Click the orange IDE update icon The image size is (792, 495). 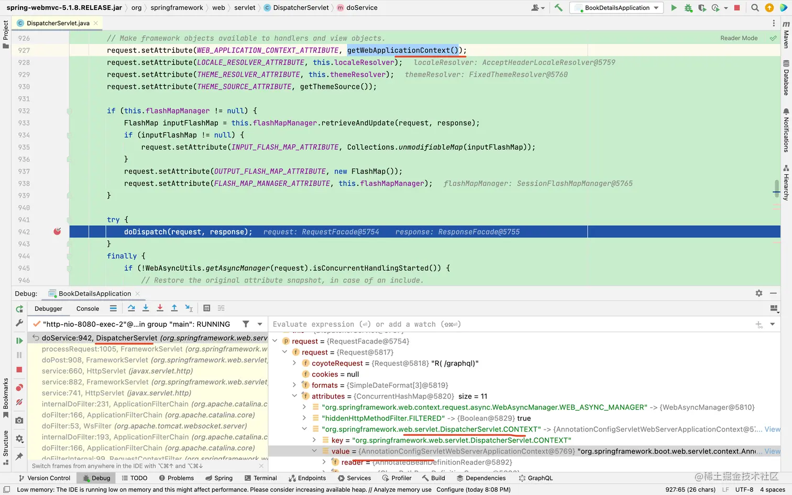[769, 8]
